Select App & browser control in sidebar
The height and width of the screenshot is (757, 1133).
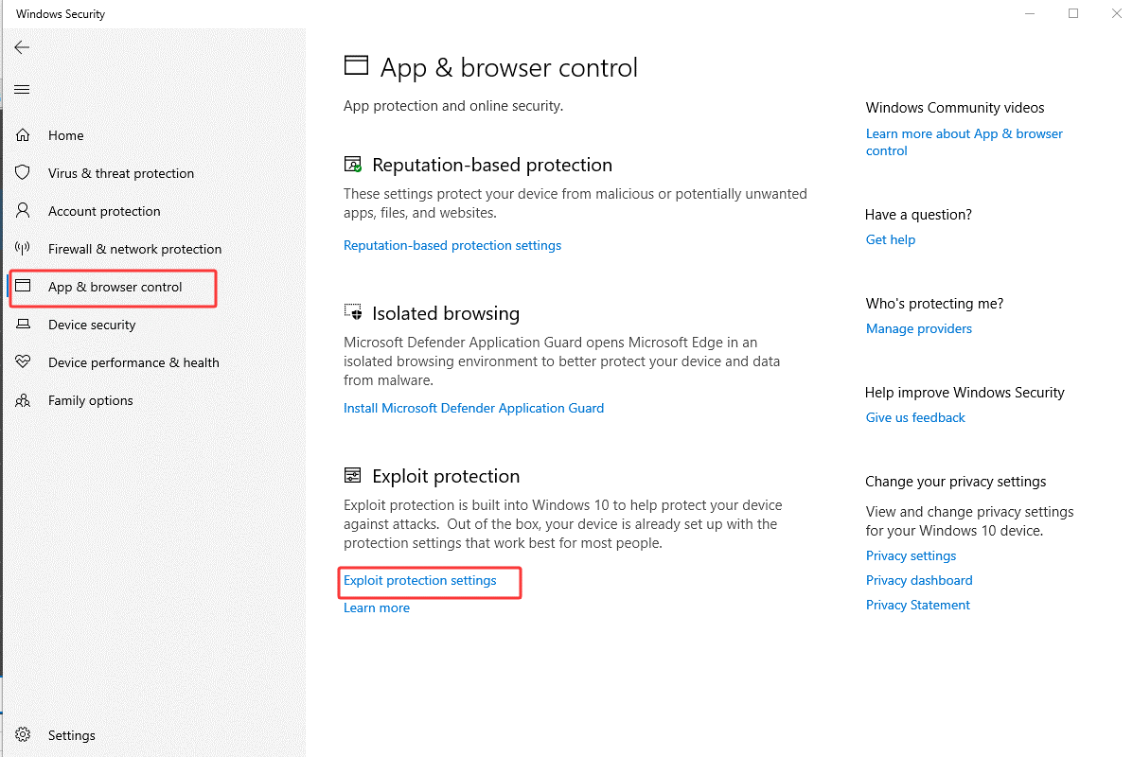115,287
